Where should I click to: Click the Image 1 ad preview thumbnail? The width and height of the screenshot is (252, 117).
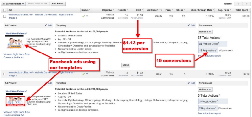[x=15, y=101]
